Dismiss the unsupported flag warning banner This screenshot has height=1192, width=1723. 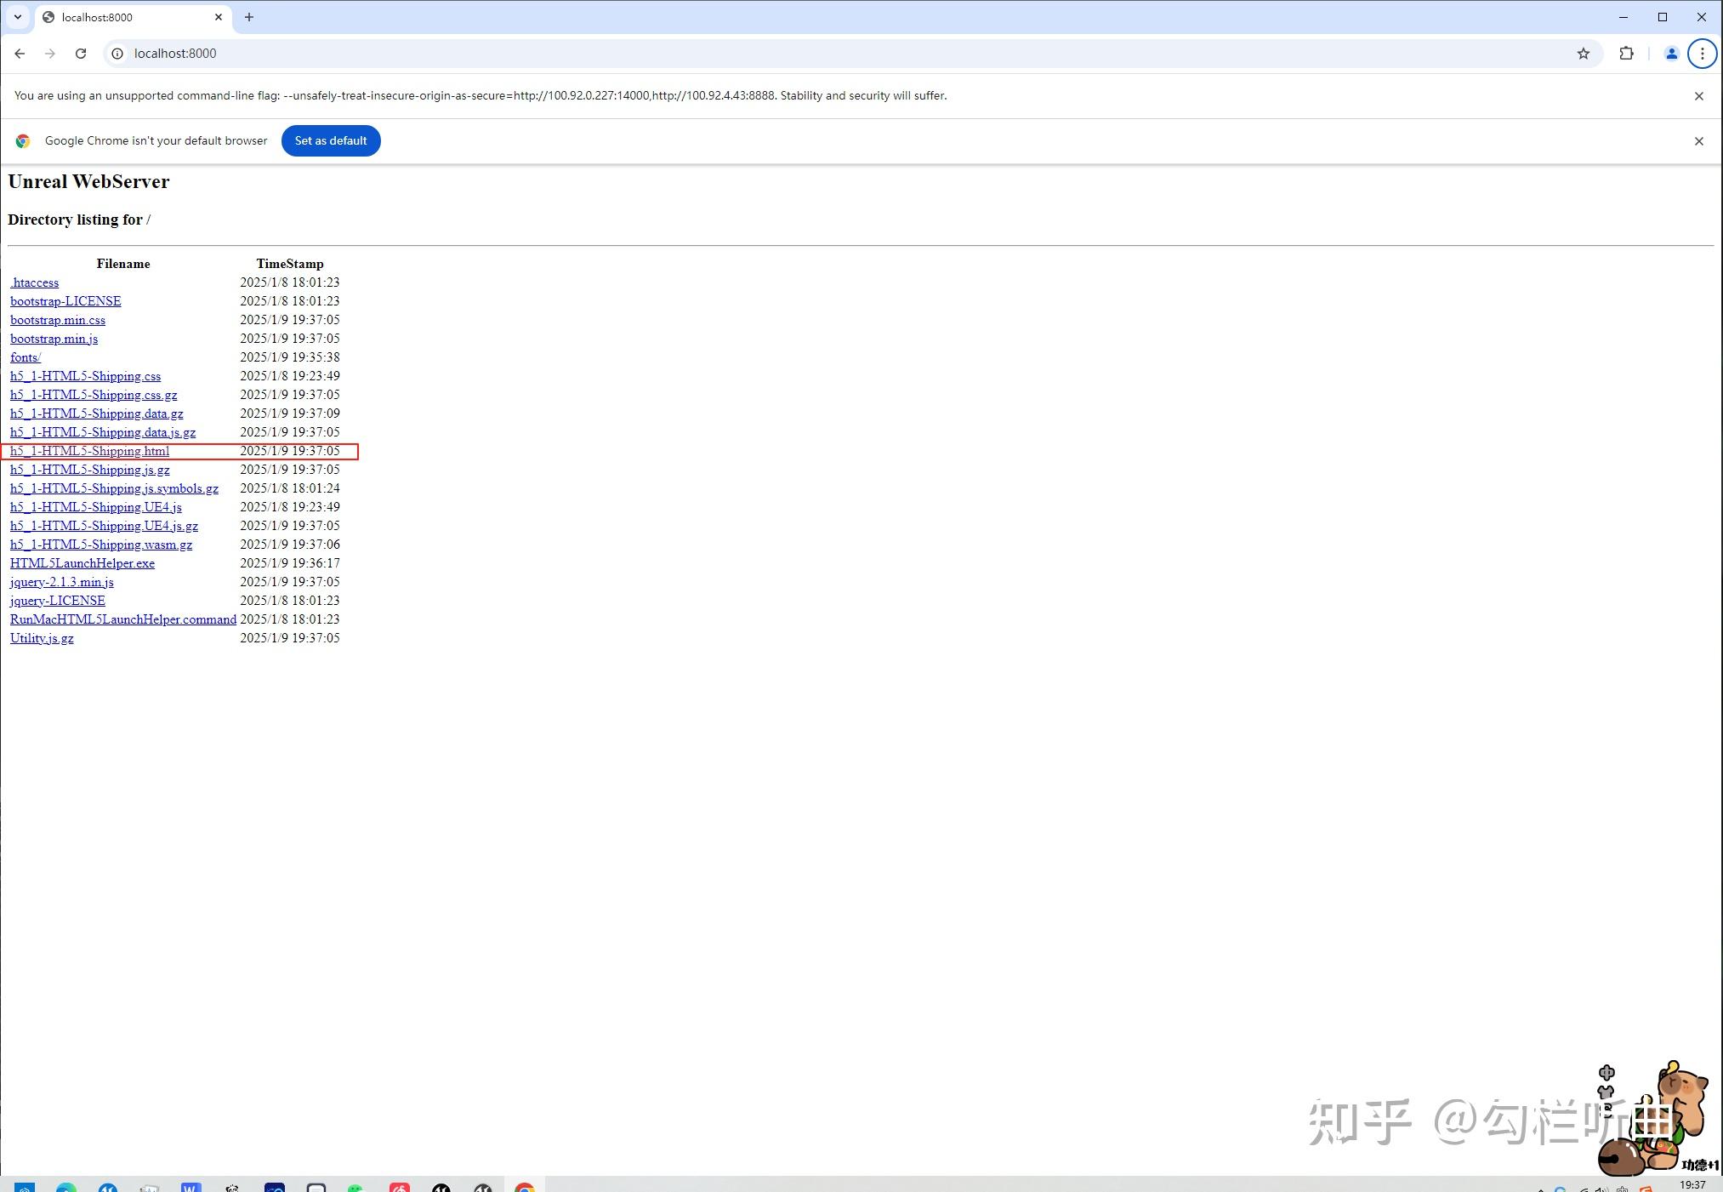[x=1700, y=95]
